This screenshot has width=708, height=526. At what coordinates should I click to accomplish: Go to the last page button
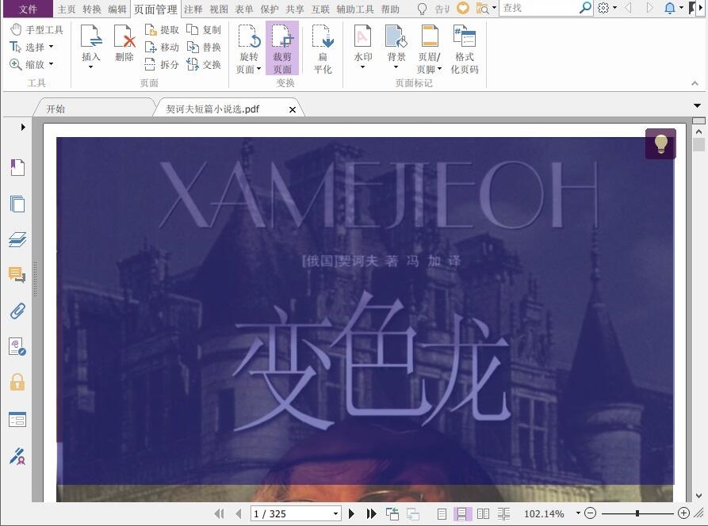coord(370,513)
